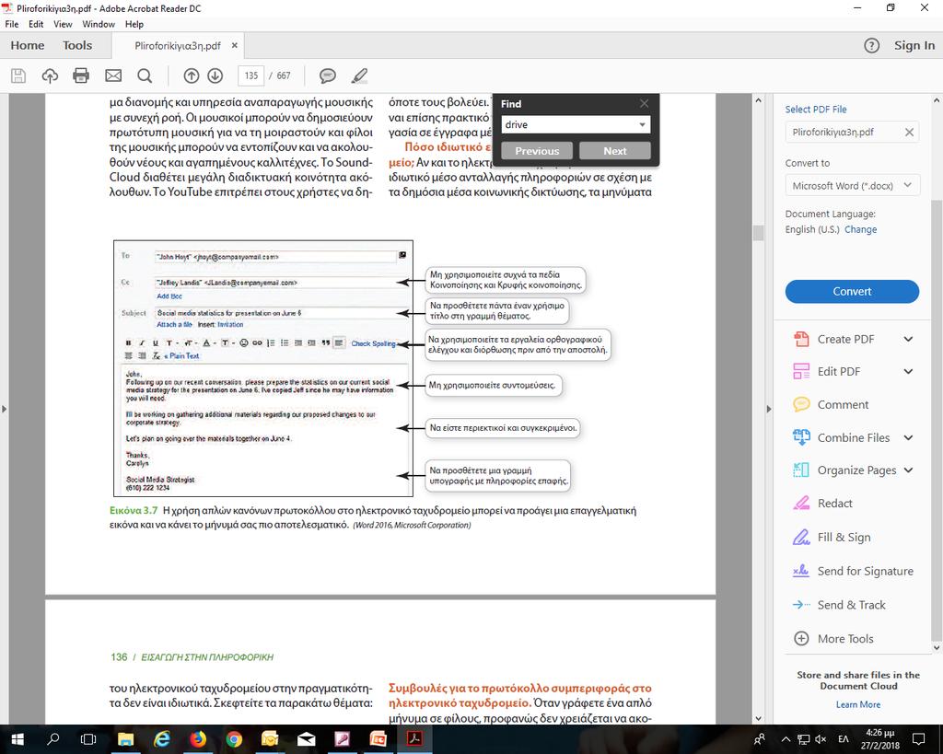Viewport: 943px width, 754px height.
Task: Switch to the Tools tab
Action: point(77,46)
